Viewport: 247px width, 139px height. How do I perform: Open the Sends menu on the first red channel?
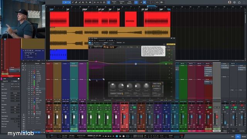tap(48, 80)
